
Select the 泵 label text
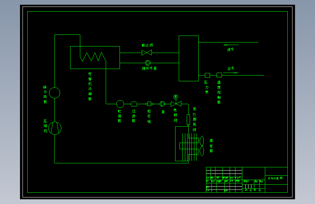point(163,112)
